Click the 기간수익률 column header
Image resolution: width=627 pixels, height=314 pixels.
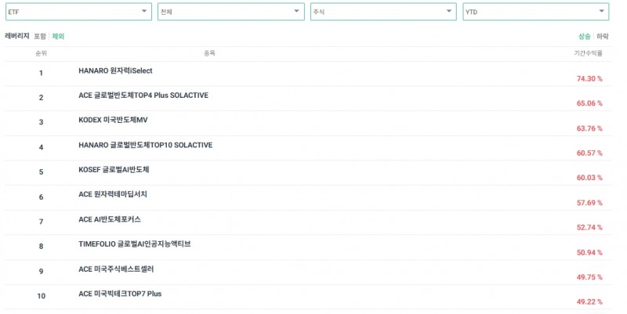(588, 53)
